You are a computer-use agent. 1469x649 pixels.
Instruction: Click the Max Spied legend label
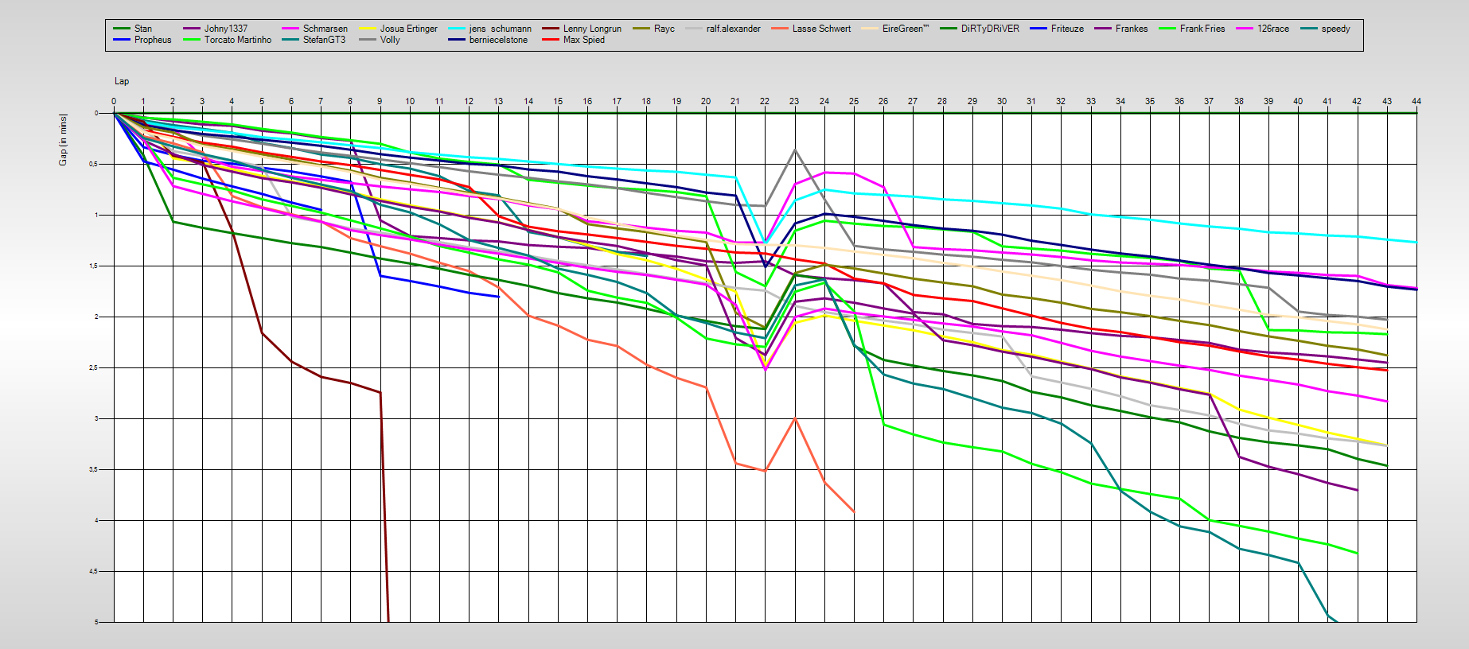pos(584,40)
